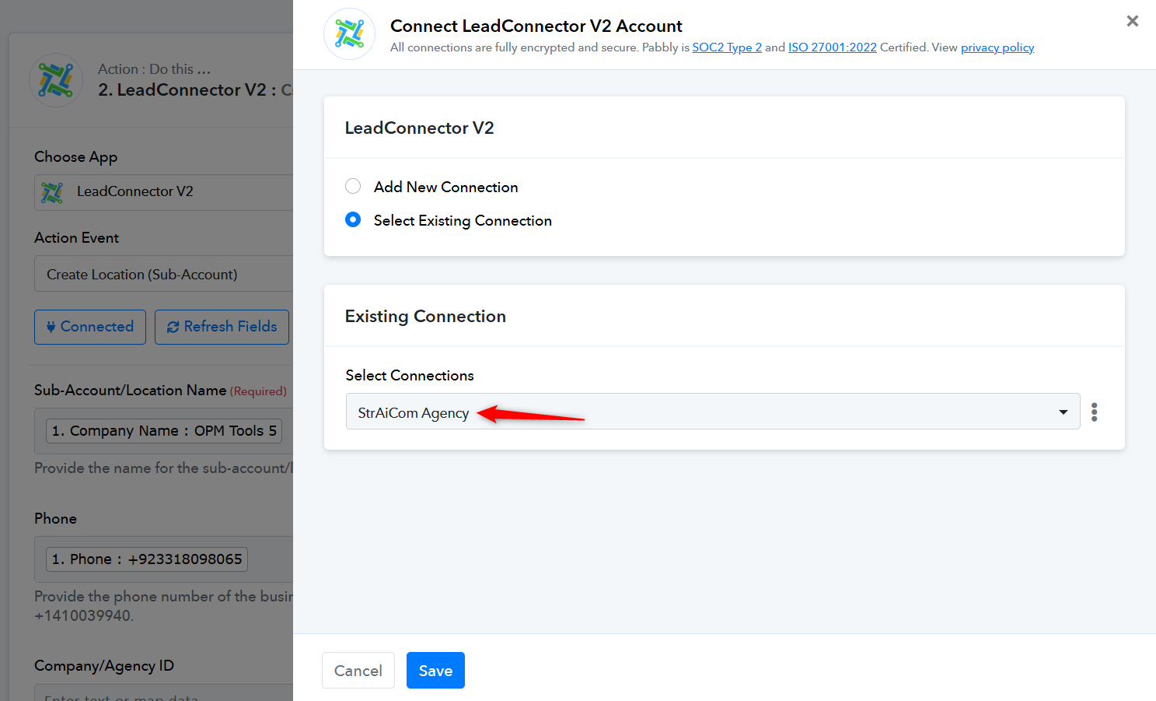Click the 'Choose App' label in background
The height and width of the screenshot is (701, 1156).
point(75,157)
